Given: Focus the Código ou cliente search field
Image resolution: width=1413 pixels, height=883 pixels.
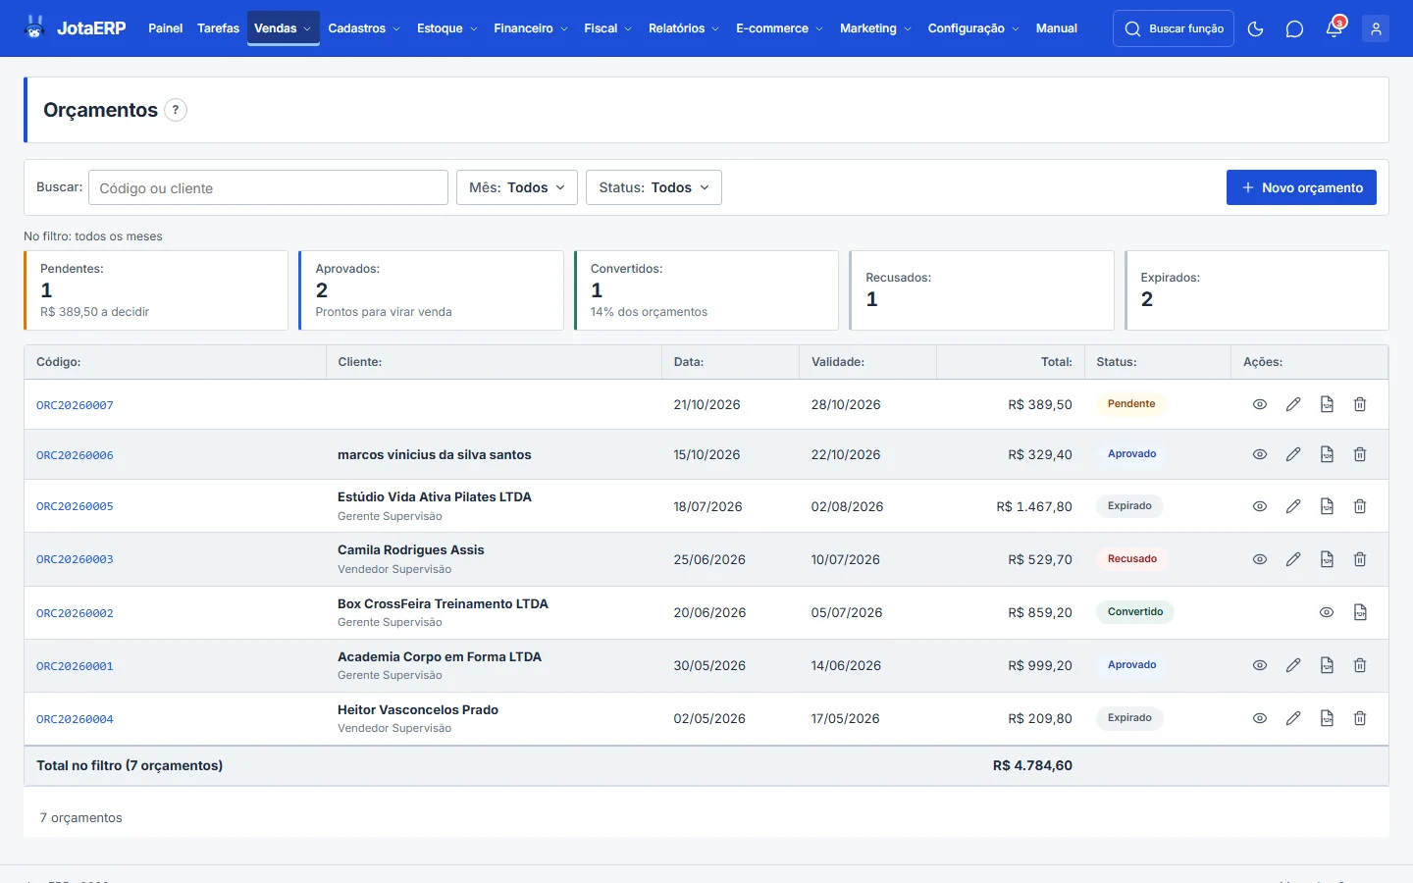Looking at the screenshot, I should point(268,187).
